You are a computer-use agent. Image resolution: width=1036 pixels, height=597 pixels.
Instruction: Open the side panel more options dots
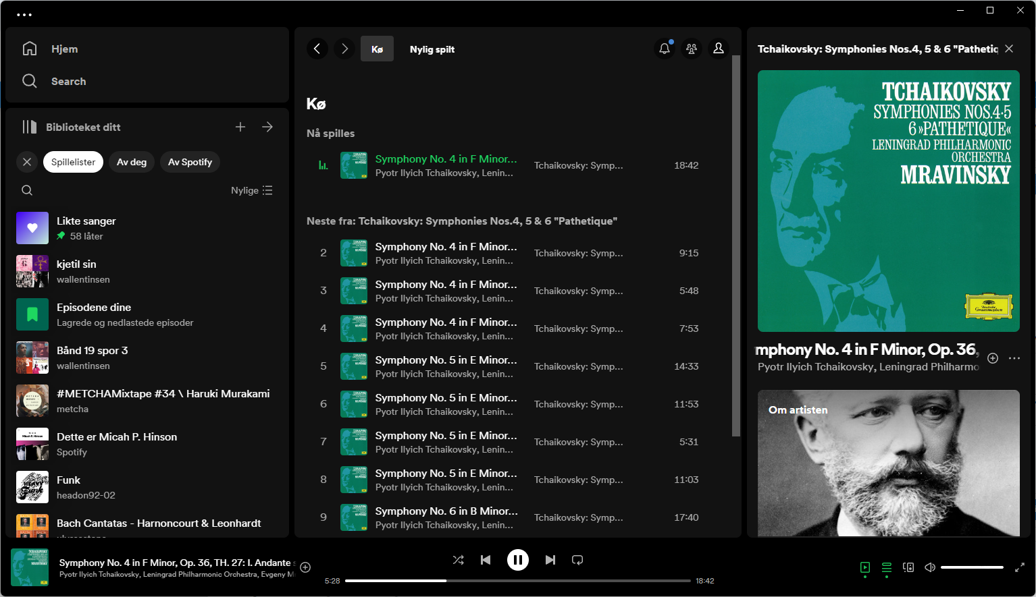point(1014,358)
